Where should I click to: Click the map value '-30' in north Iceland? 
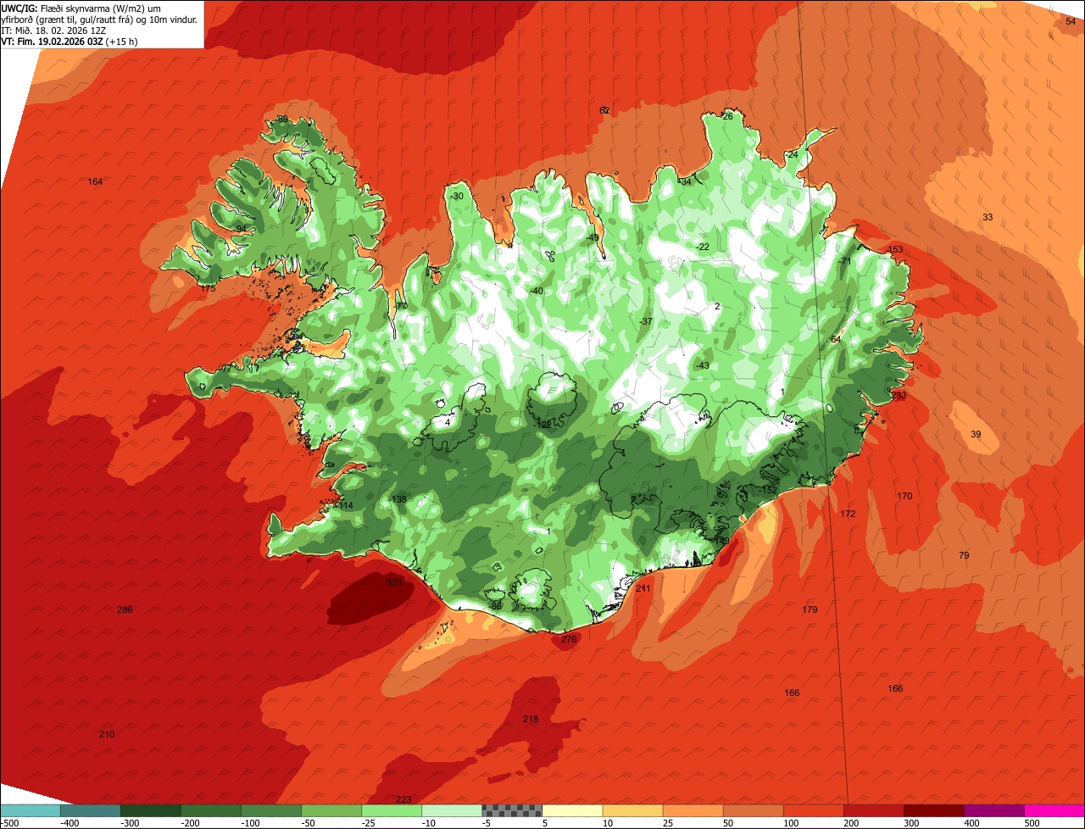pyautogui.click(x=457, y=196)
